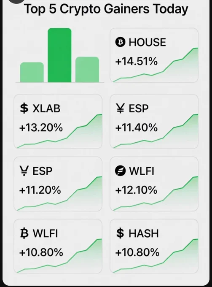Click the sparkline in ESP +11.20% card
This screenshot has width=212, height=287.
(x=59, y=194)
